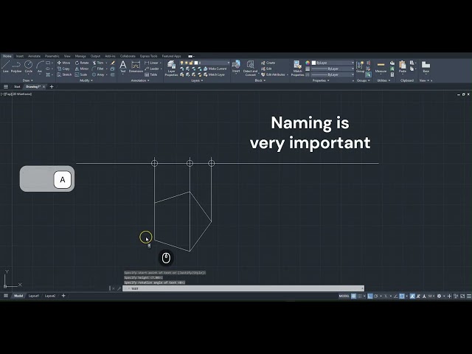This screenshot has height=354, width=472.
Task: Toggle ortho mode in status bar
Action: pyautogui.click(x=370, y=296)
